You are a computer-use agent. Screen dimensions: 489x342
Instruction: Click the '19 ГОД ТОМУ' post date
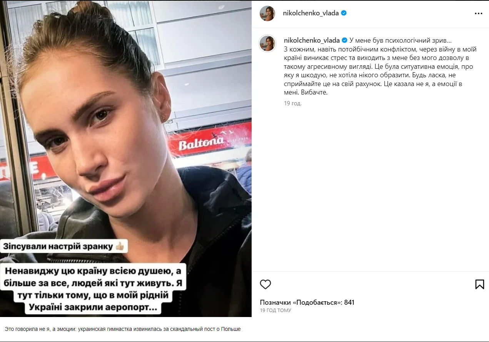click(x=275, y=310)
